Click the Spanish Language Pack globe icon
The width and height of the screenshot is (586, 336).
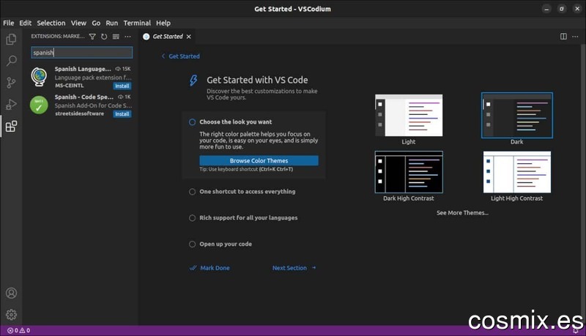click(39, 77)
